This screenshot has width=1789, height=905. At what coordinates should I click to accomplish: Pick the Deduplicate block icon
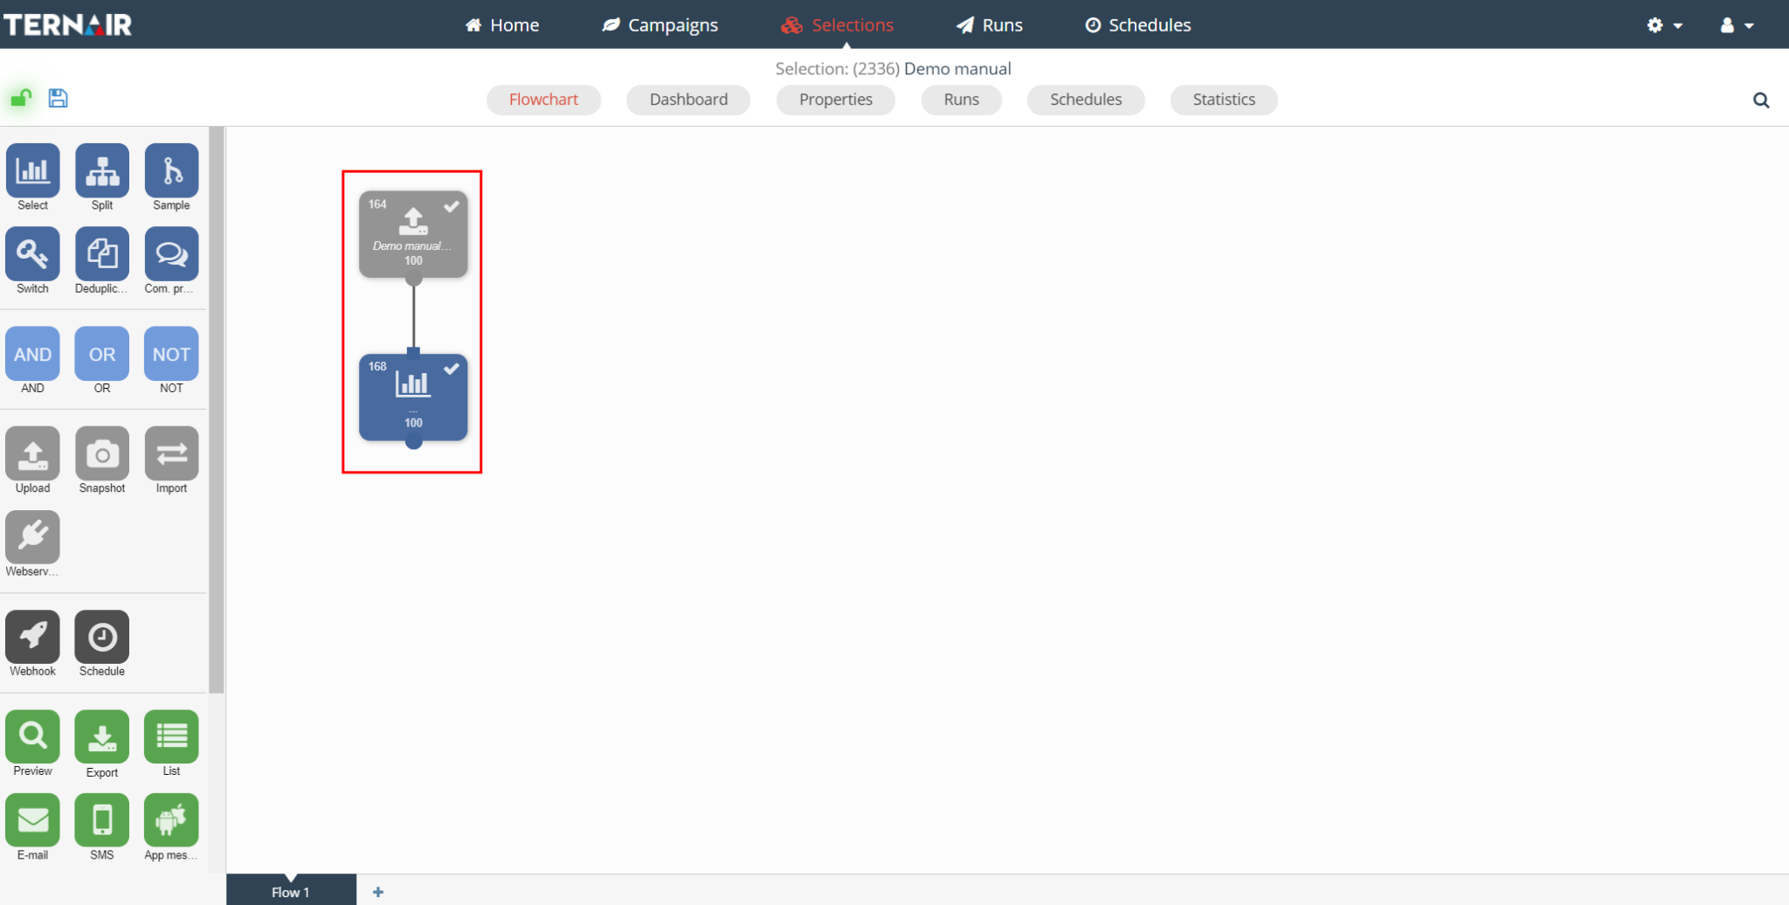click(x=102, y=253)
